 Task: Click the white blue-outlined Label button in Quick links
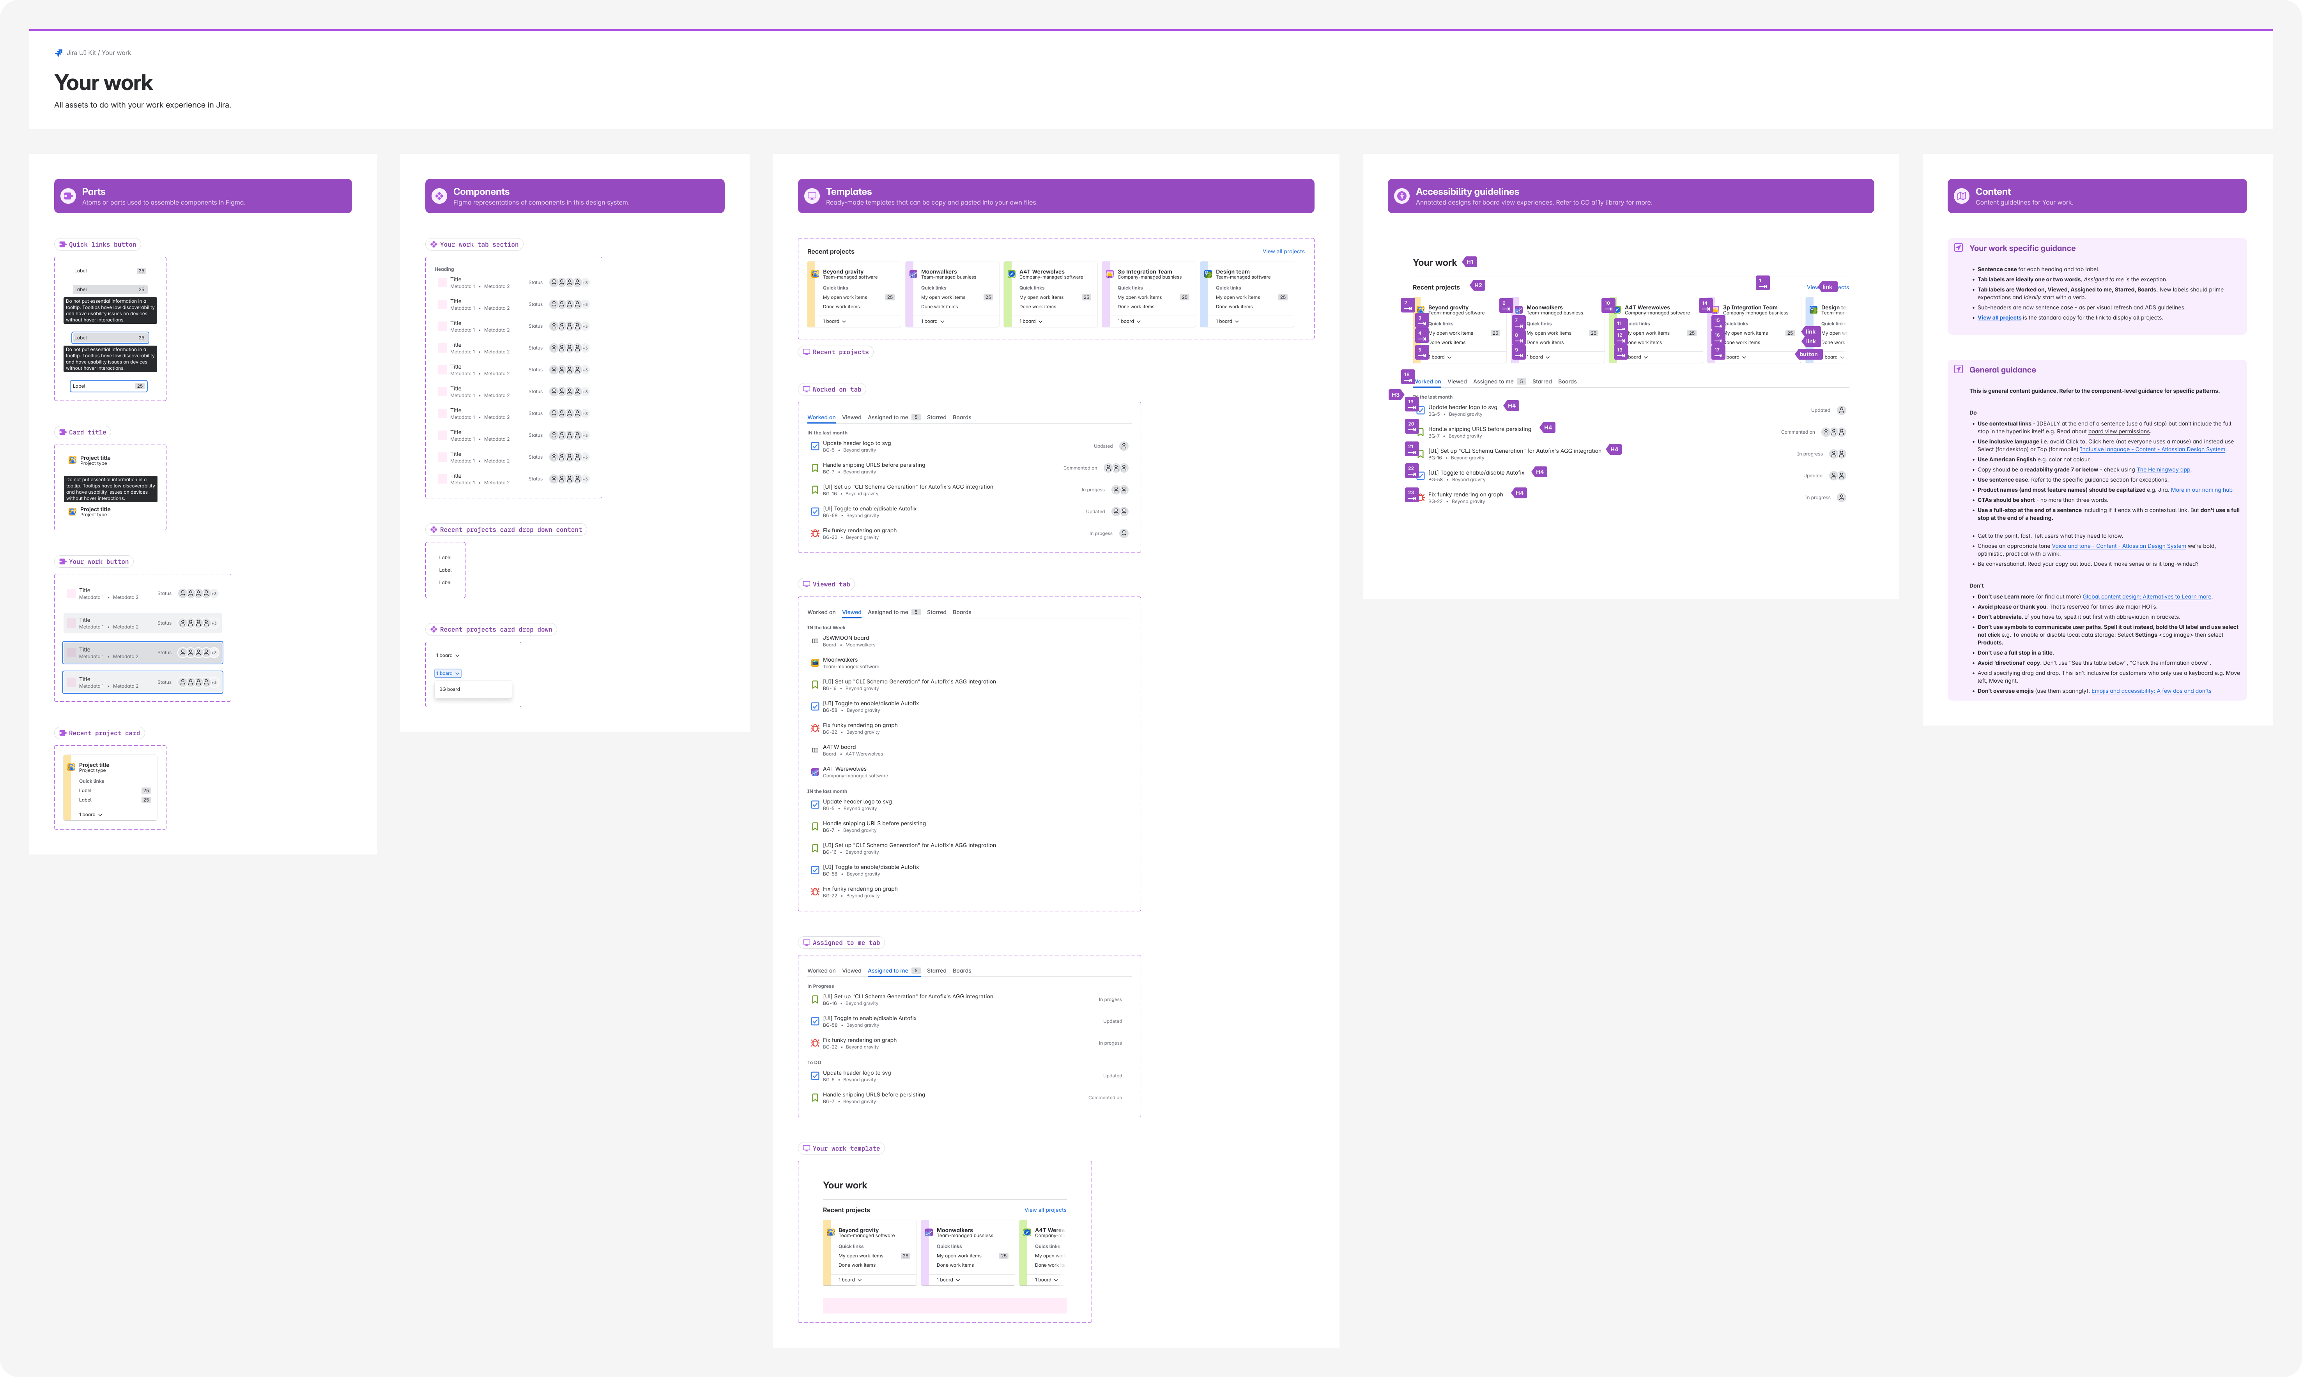109,386
